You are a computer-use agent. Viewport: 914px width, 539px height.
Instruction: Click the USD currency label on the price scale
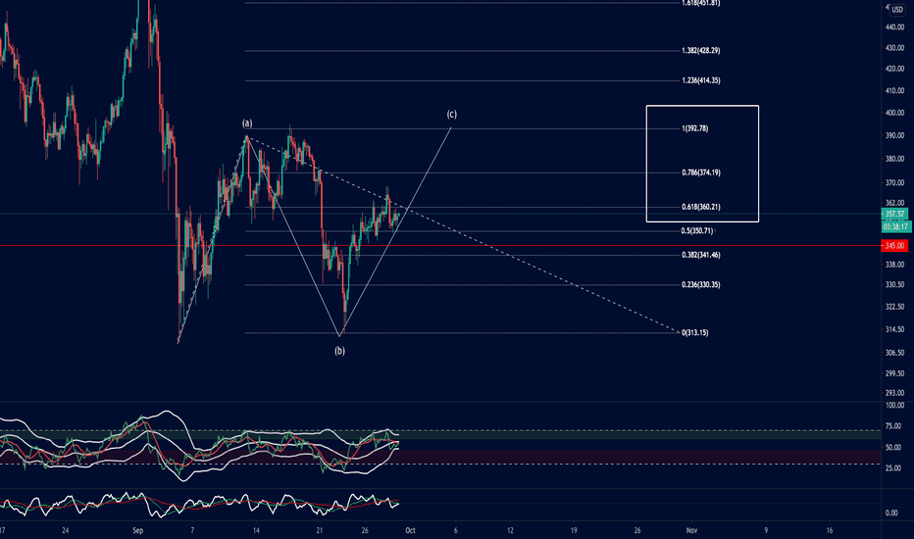(x=896, y=10)
